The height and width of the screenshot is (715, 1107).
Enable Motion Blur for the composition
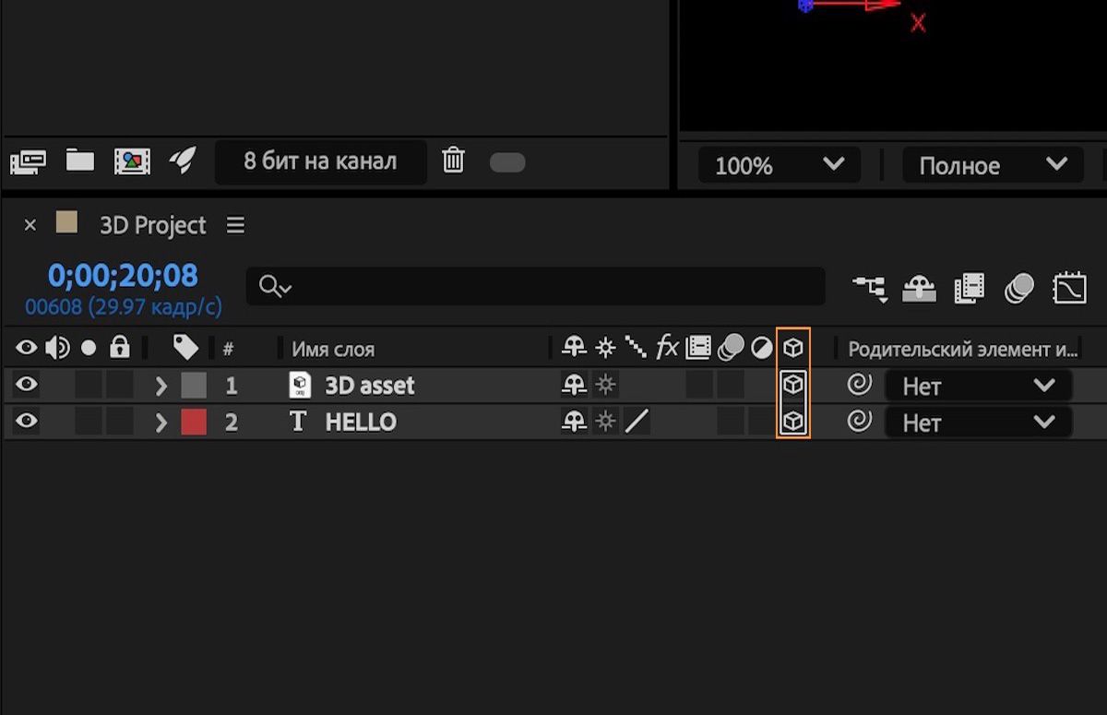point(1019,289)
